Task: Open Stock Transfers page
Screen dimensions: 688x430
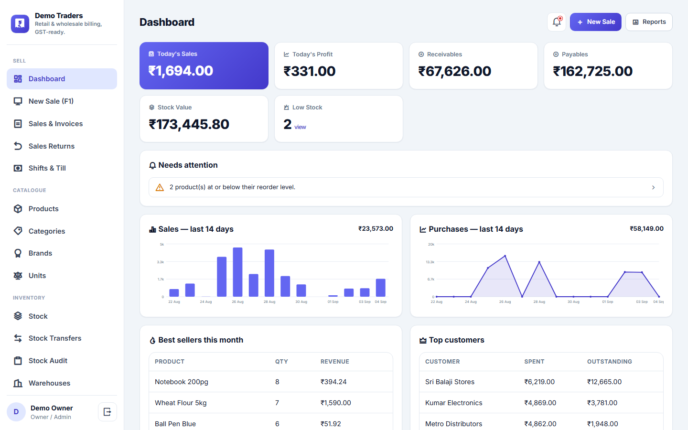Action: [62, 338]
